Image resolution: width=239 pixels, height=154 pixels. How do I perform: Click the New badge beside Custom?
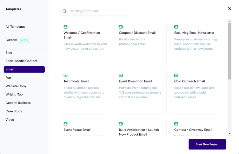click(25, 40)
